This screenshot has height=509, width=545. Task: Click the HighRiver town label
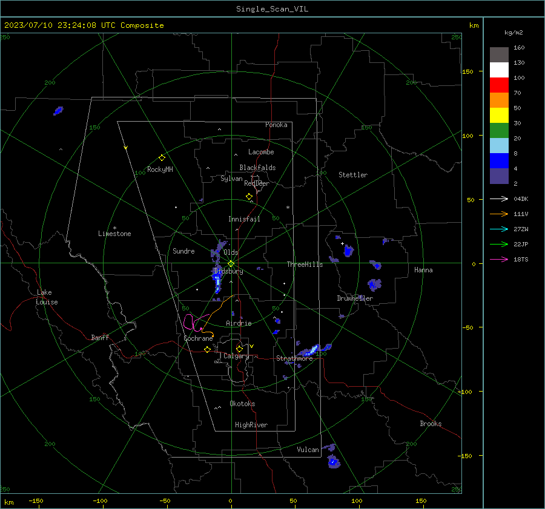251,425
